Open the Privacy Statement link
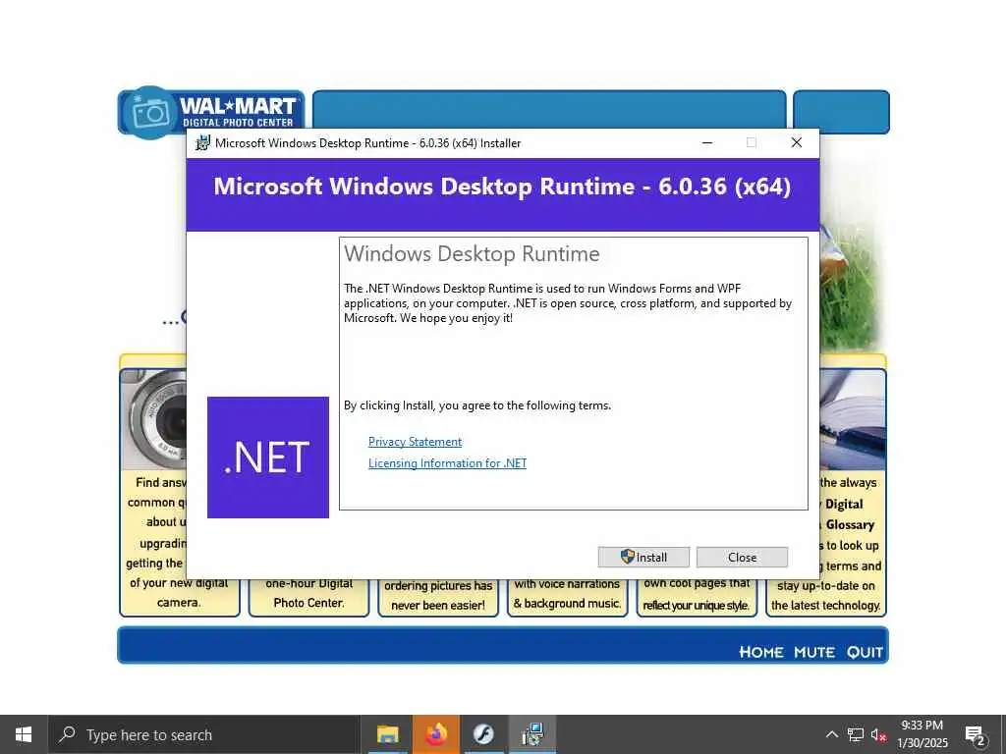1006x754 pixels. [x=416, y=442]
